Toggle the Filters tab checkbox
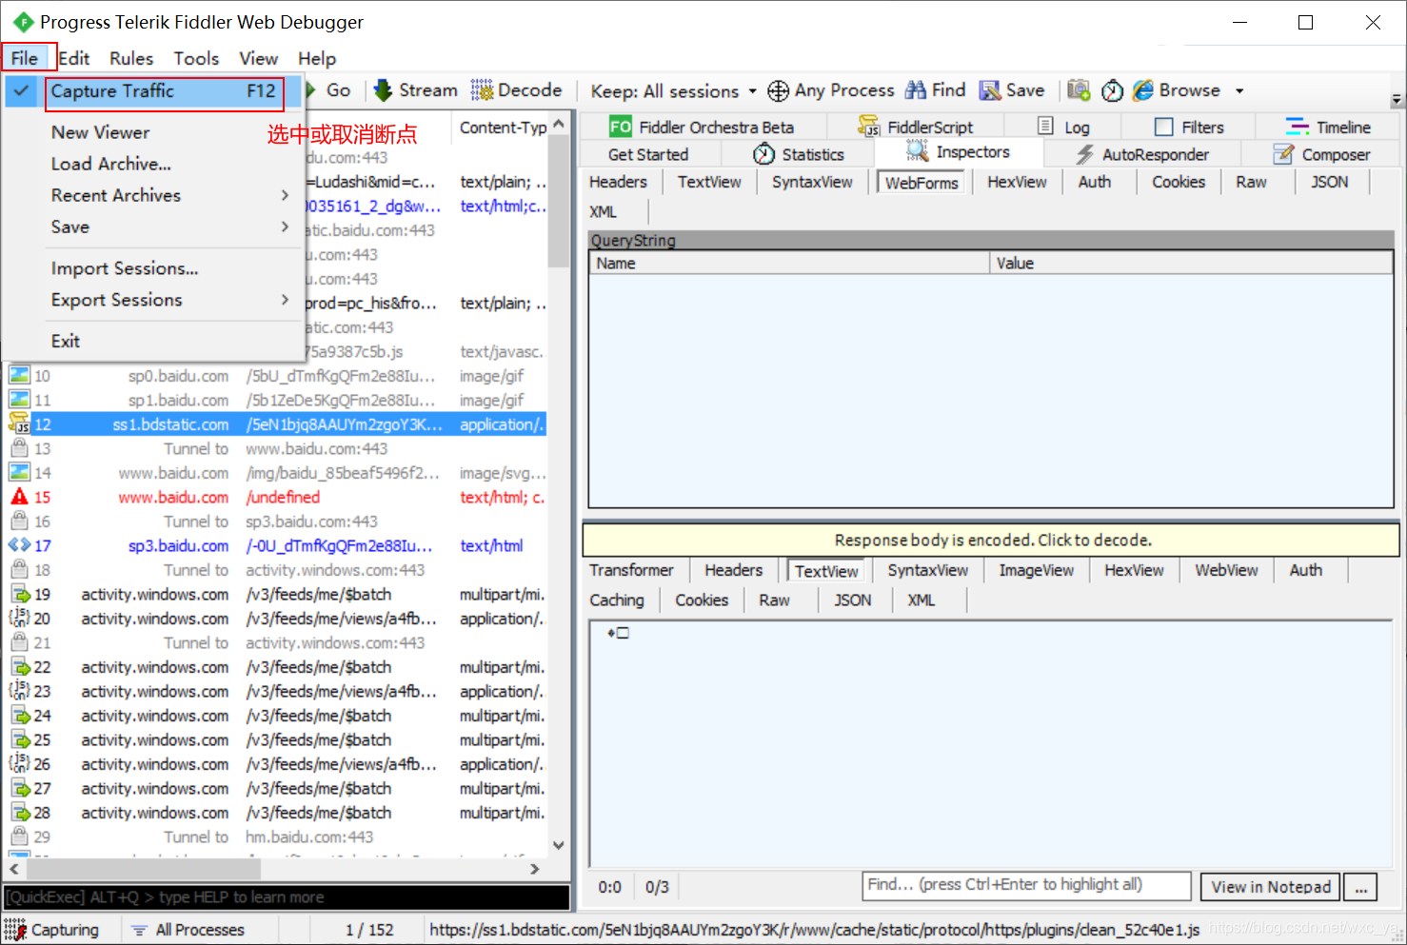Viewport: 1407px width, 945px height. click(x=1163, y=127)
